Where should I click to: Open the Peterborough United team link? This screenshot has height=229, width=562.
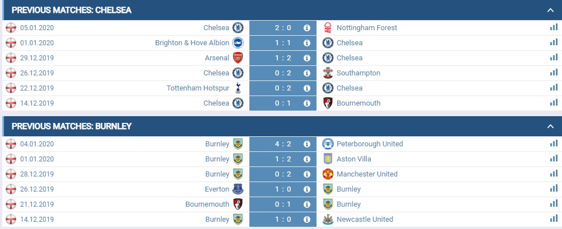point(370,144)
